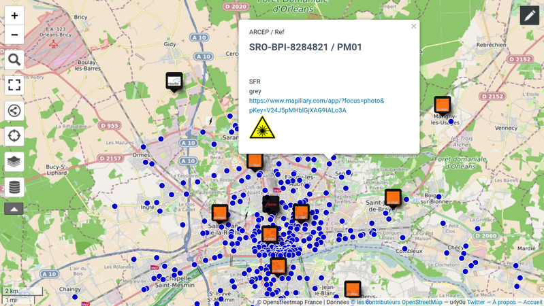Center map on my location
Image resolution: width=544 pixels, height=306 pixels.
coord(14,136)
